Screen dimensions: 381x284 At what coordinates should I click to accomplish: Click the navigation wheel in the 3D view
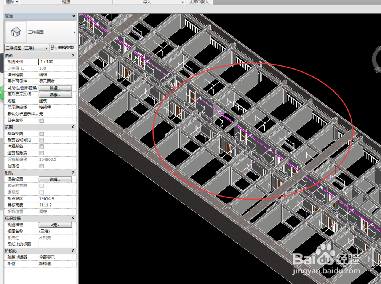(x=376, y=59)
